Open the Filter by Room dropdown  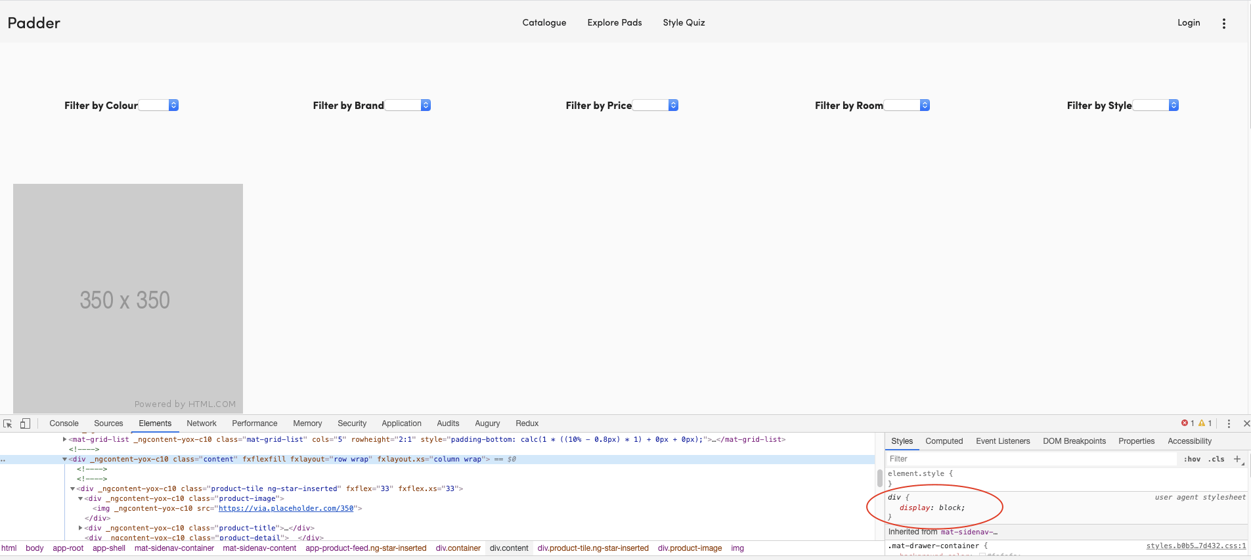pos(907,105)
